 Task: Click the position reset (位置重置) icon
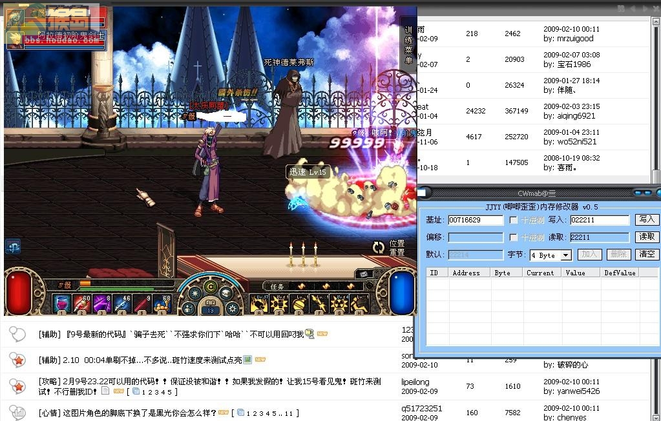(x=378, y=248)
